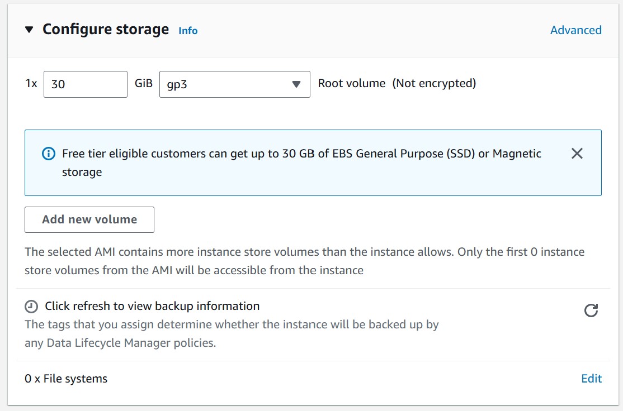Open the Info link beside Configure storage

tap(188, 31)
